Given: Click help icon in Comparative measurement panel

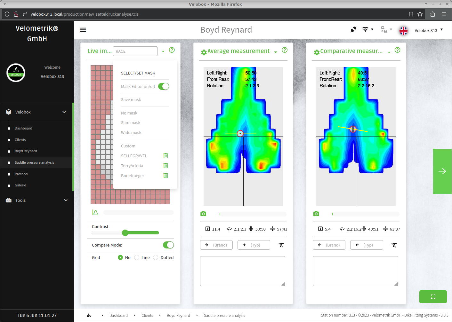Looking at the screenshot, I should 397,50.
